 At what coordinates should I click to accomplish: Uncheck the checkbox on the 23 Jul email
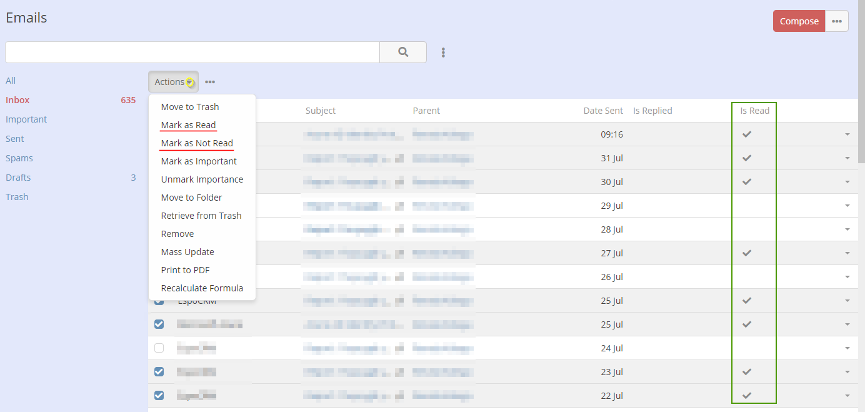[159, 372]
